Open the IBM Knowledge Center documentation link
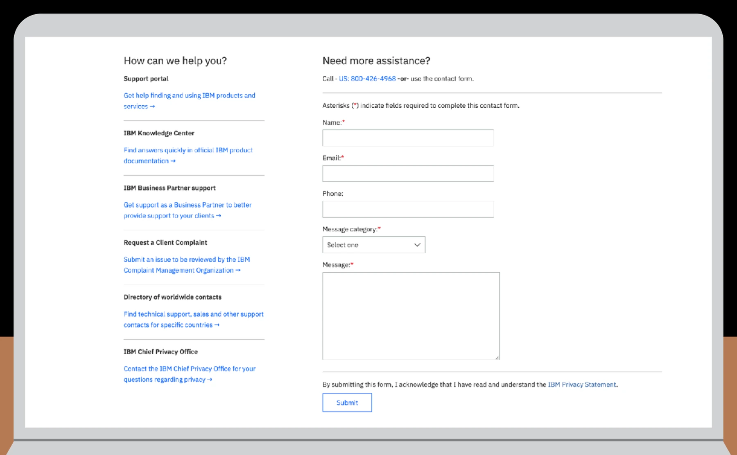Screen dimensions: 737x455 [x=188, y=156]
